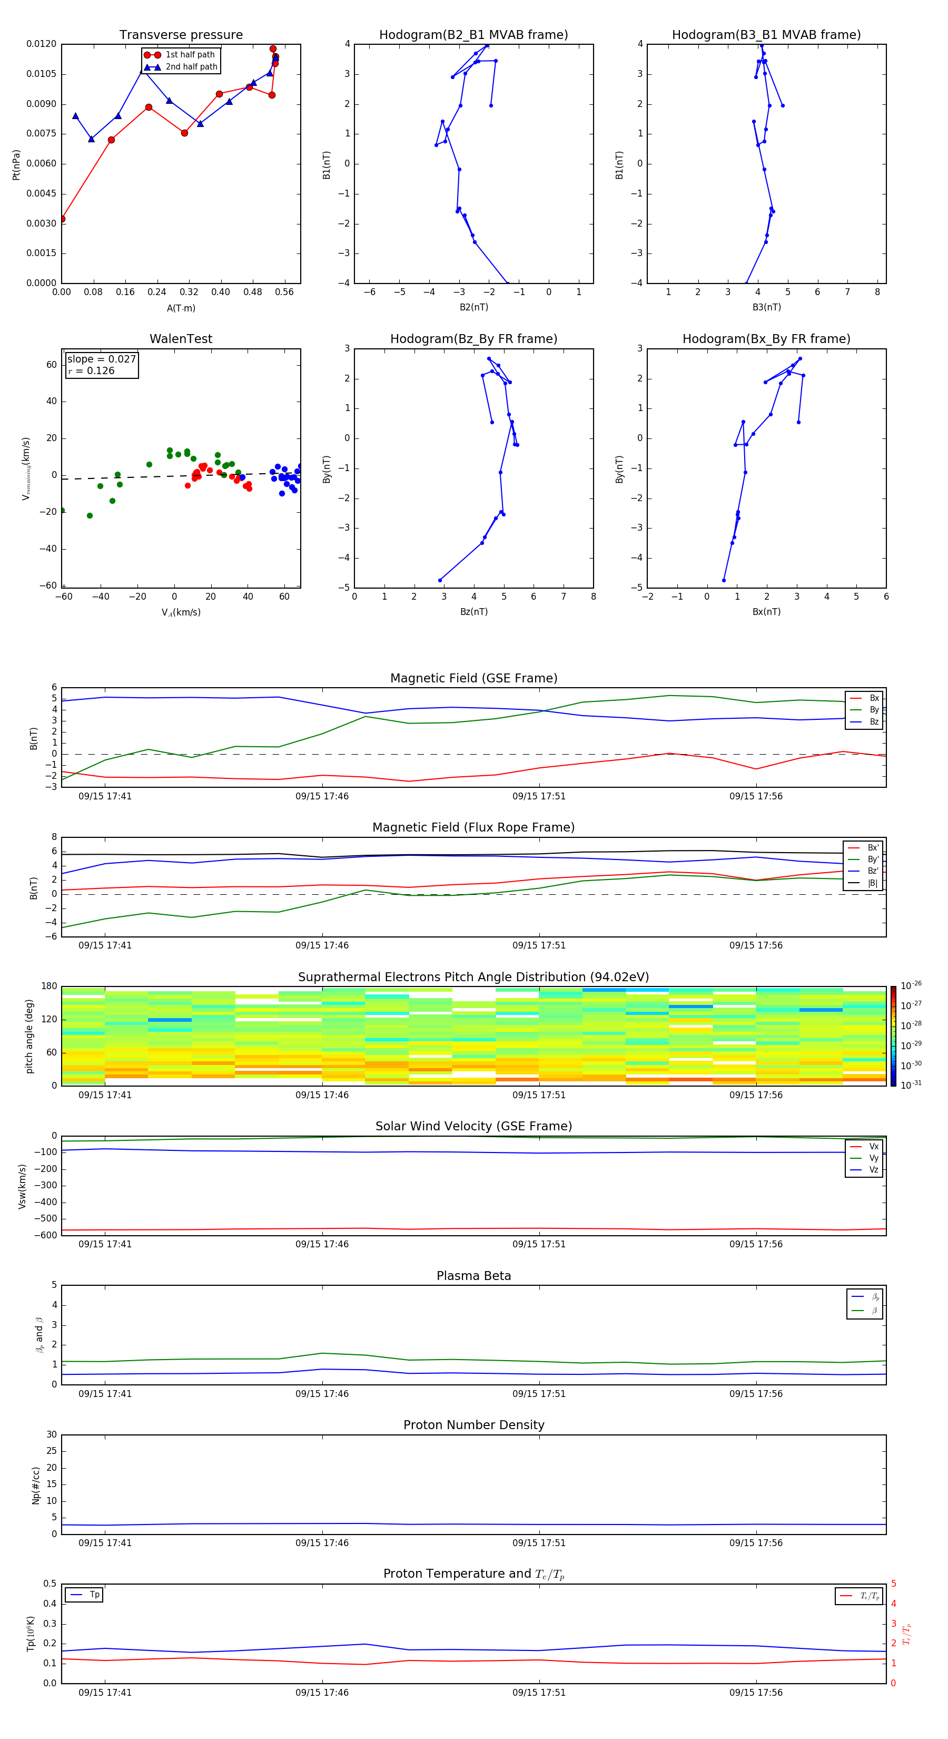The image size is (948, 1739).
Task: Click the 'WalenTest' plot title
Action: [181, 339]
